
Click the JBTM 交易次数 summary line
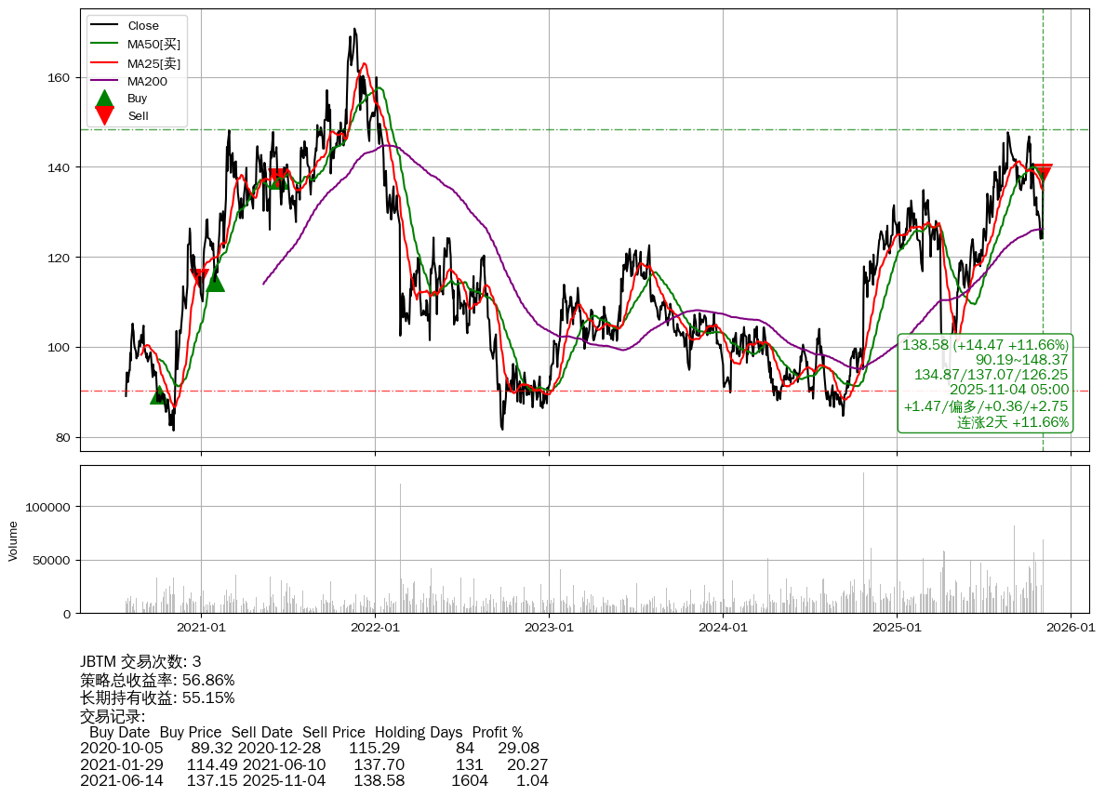click(140, 662)
